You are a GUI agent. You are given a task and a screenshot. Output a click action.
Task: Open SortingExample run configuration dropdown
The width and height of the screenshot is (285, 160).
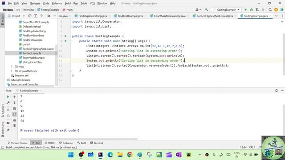click(226, 10)
